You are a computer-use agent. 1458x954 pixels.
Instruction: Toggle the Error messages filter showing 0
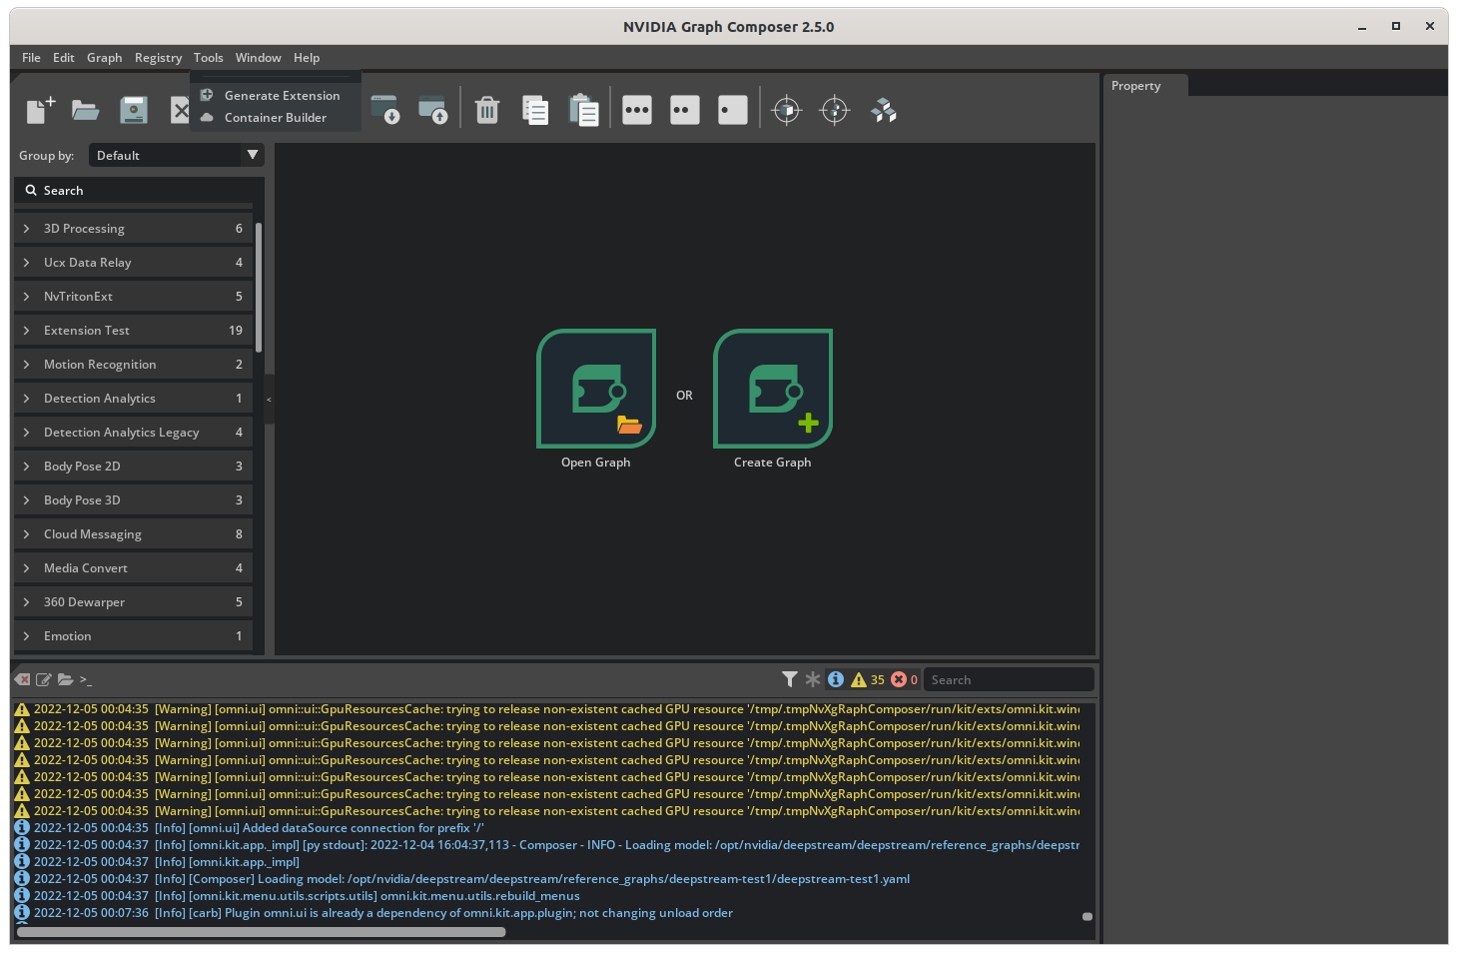pyautogui.click(x=905, y=679)
